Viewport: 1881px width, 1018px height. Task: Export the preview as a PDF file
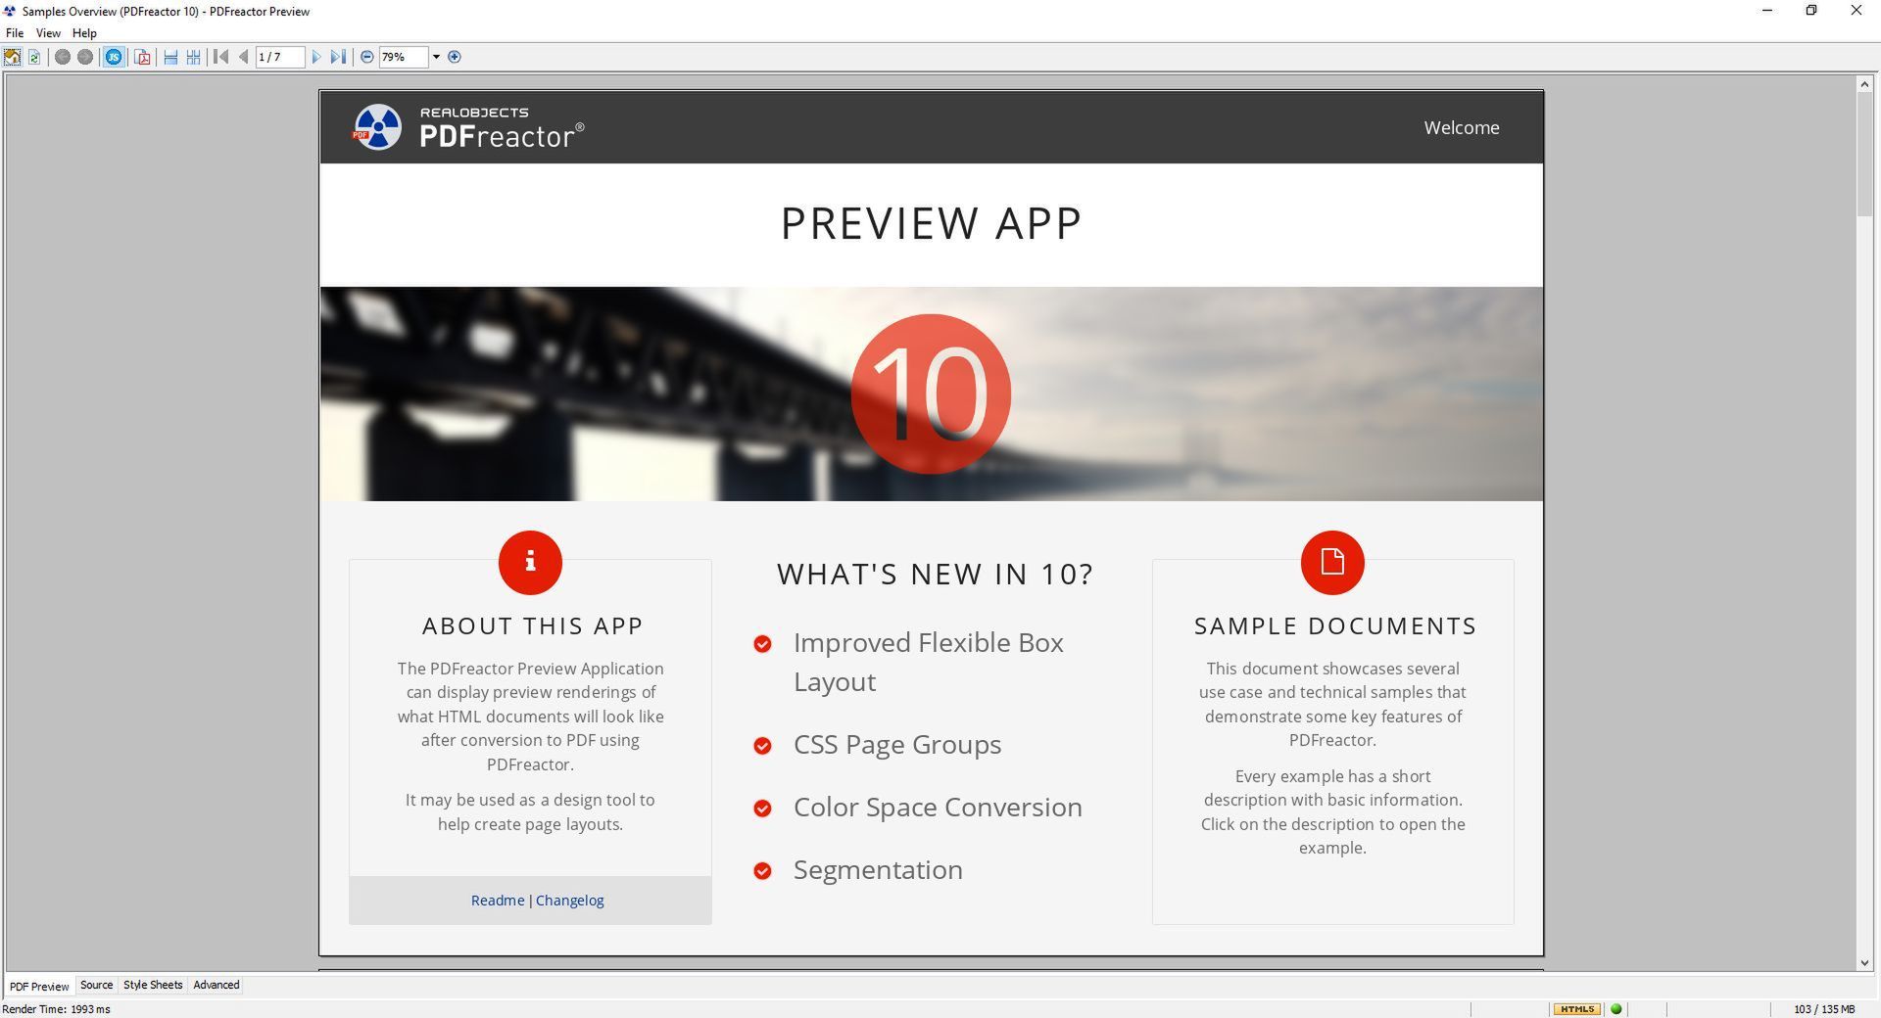(x=142, y=57)
